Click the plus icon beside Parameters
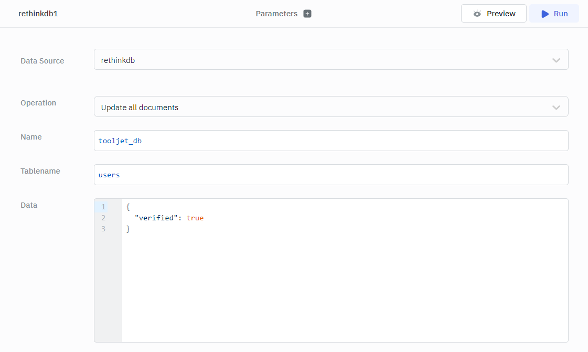588x352 pixels. click(307, 14)
